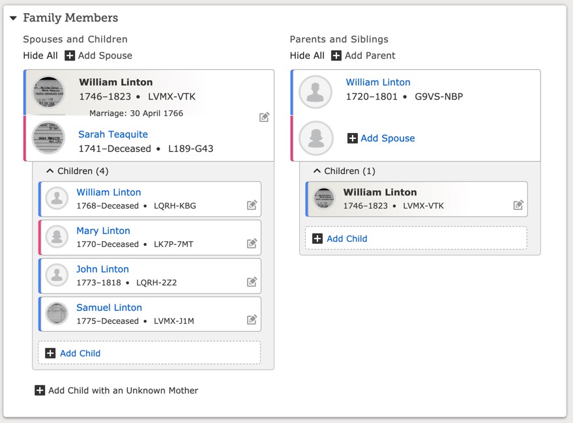573x423 pixels.
Task: Open Sarah Teaquite portrait thumbnail
Action: [x=48, y=138]
